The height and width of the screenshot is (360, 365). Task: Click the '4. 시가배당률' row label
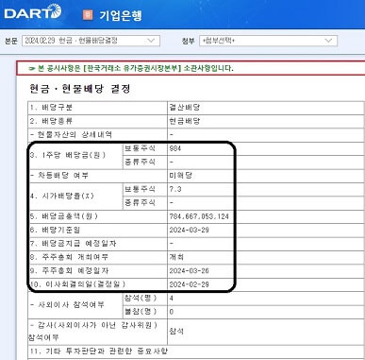[62, 196]
